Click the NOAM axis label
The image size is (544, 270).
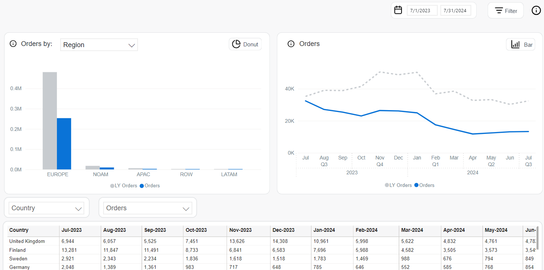[x=100, y=174]
